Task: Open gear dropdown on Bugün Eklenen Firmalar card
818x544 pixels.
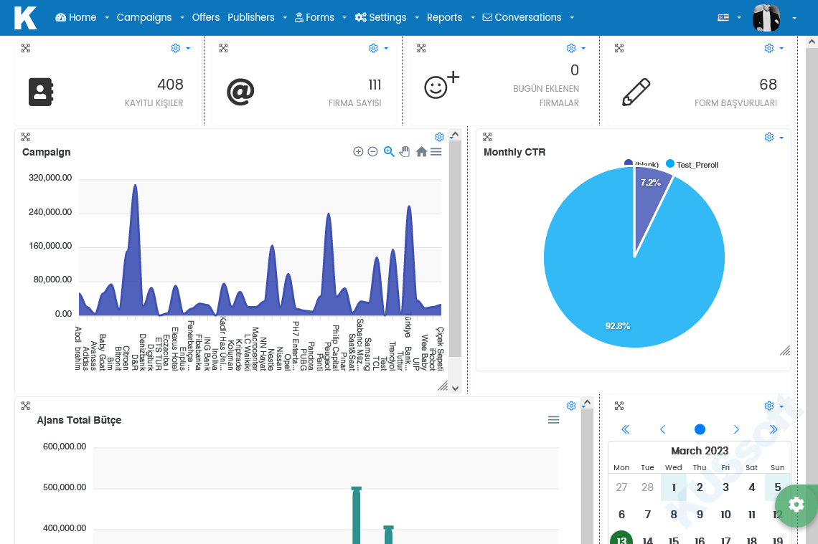Action: pyautogui.click(x=575, y=49)
